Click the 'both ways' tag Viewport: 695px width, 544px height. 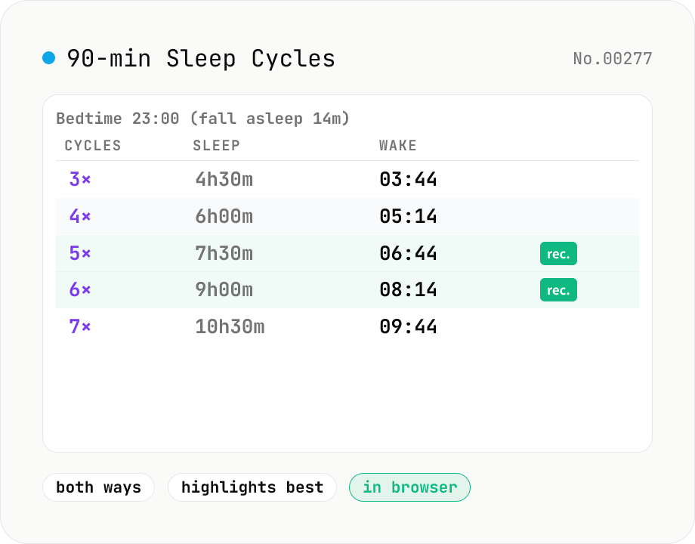pyautogui.click(x=98, y=487)
